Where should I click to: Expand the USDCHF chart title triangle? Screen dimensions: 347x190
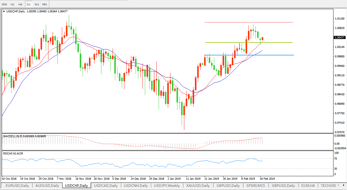(4, 11)
